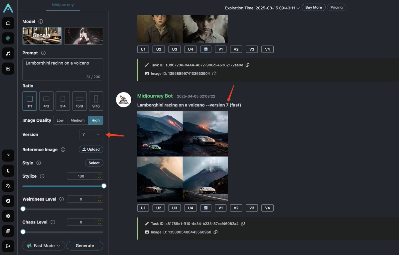Upscale volcano image with U1 button
The width and height of the screenshot is (399, 255).
143,208
